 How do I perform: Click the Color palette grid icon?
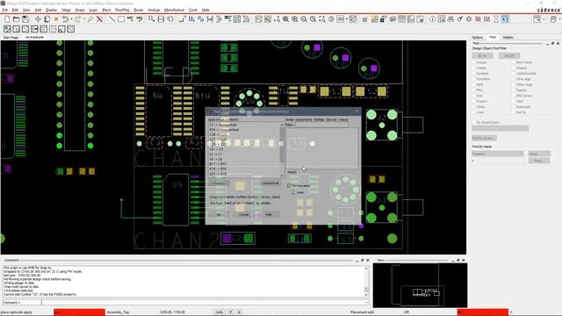click(x=374, y=19)
